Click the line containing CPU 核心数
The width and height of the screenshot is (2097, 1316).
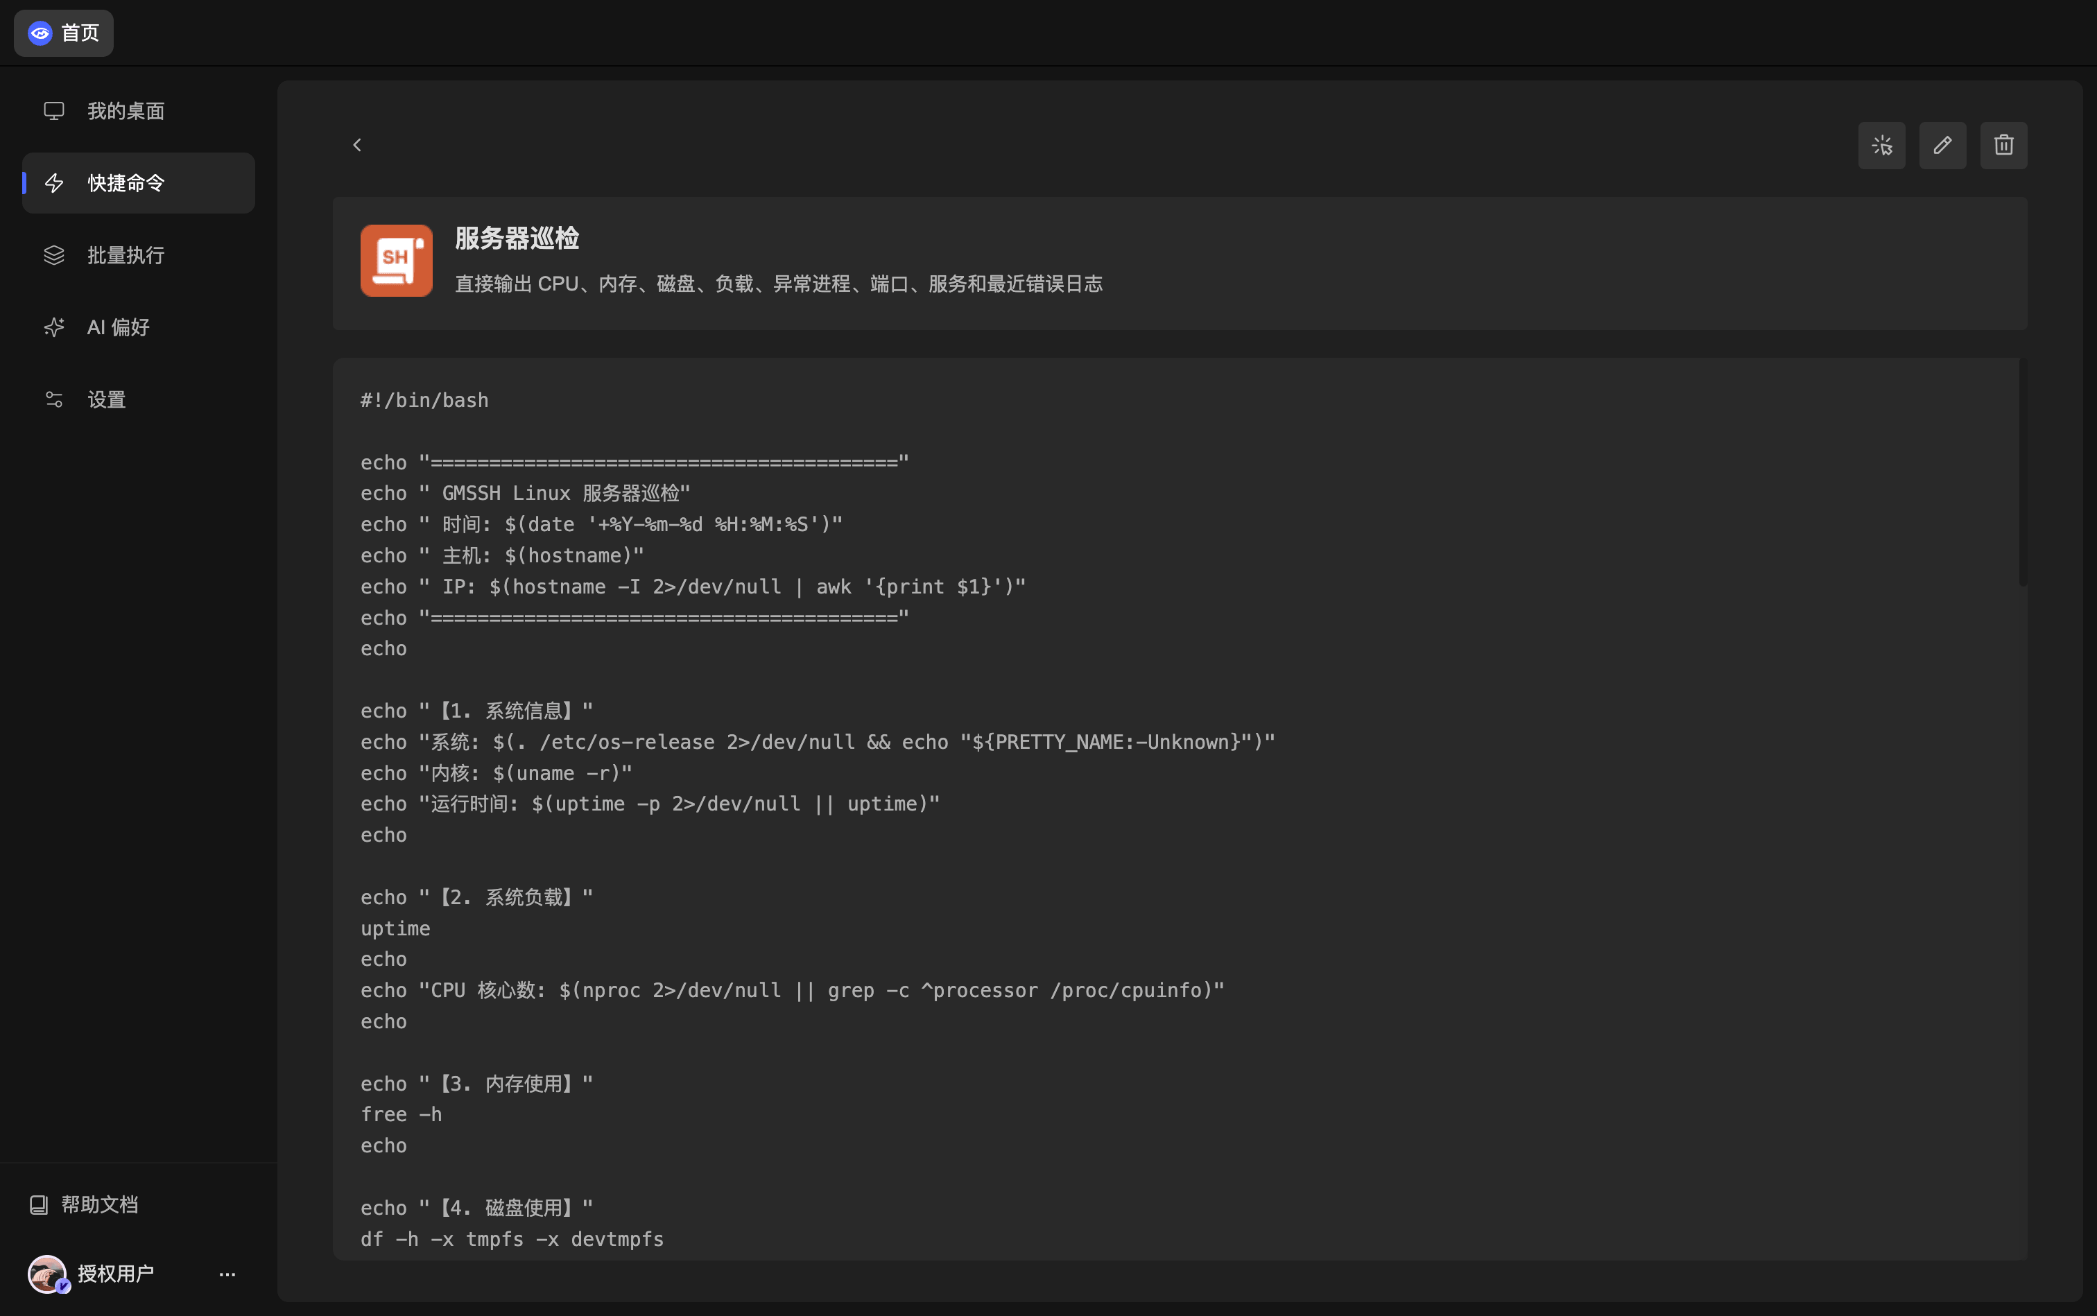pyautogui.click(x=793, y=991)
